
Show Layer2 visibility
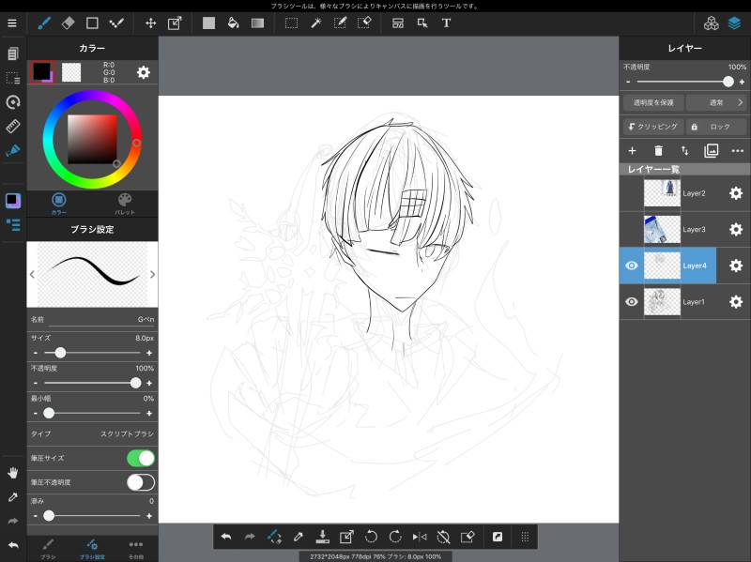(x=632, y=193)
